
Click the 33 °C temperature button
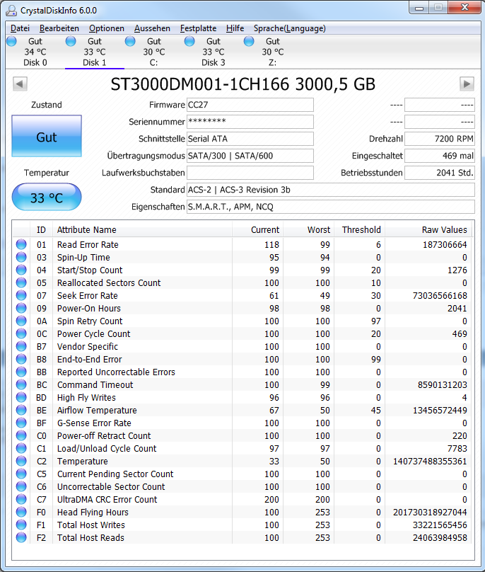point(47,197)
